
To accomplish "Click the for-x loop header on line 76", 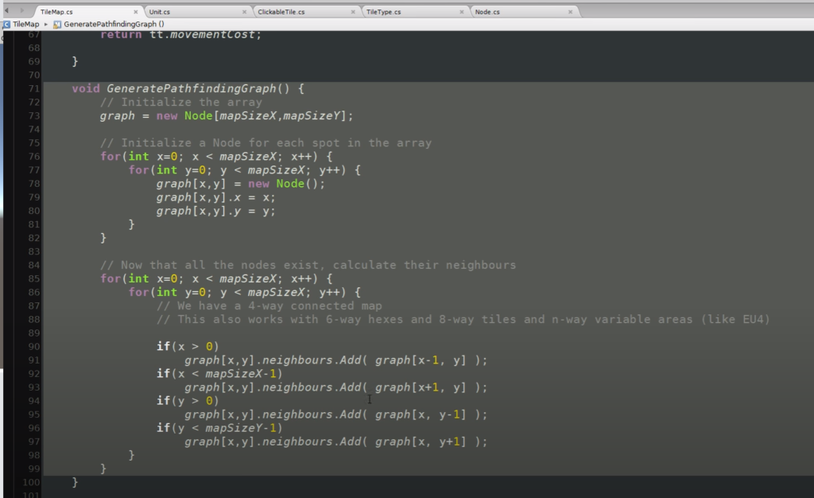I will pos(216,156).
